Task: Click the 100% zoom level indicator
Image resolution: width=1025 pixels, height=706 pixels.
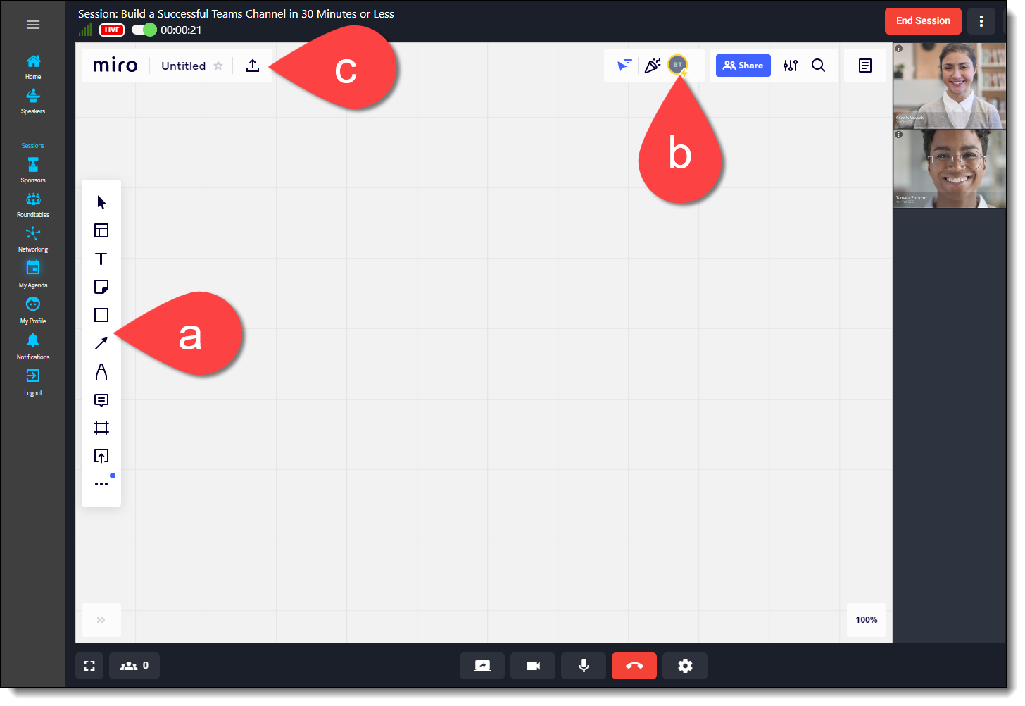Action: (x=866, y=620)
